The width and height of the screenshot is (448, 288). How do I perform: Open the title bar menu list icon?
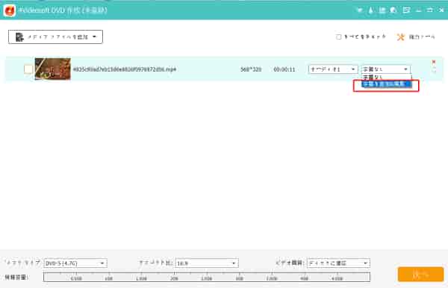coord(406,10)
